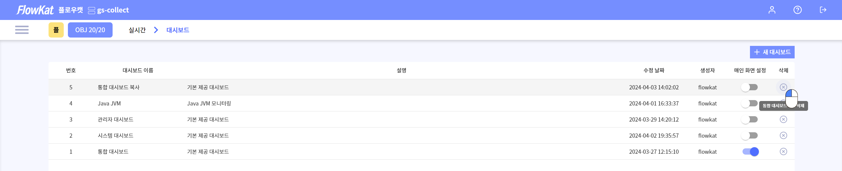This screenshot has height=171, width=842.
Task: Delete the 시스템 대시보드 row
Action: tap(783, 135)
